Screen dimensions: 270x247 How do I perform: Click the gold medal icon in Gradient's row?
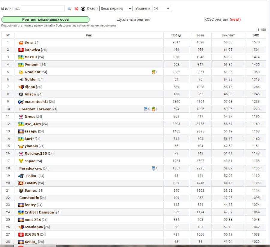pos(153,72)
